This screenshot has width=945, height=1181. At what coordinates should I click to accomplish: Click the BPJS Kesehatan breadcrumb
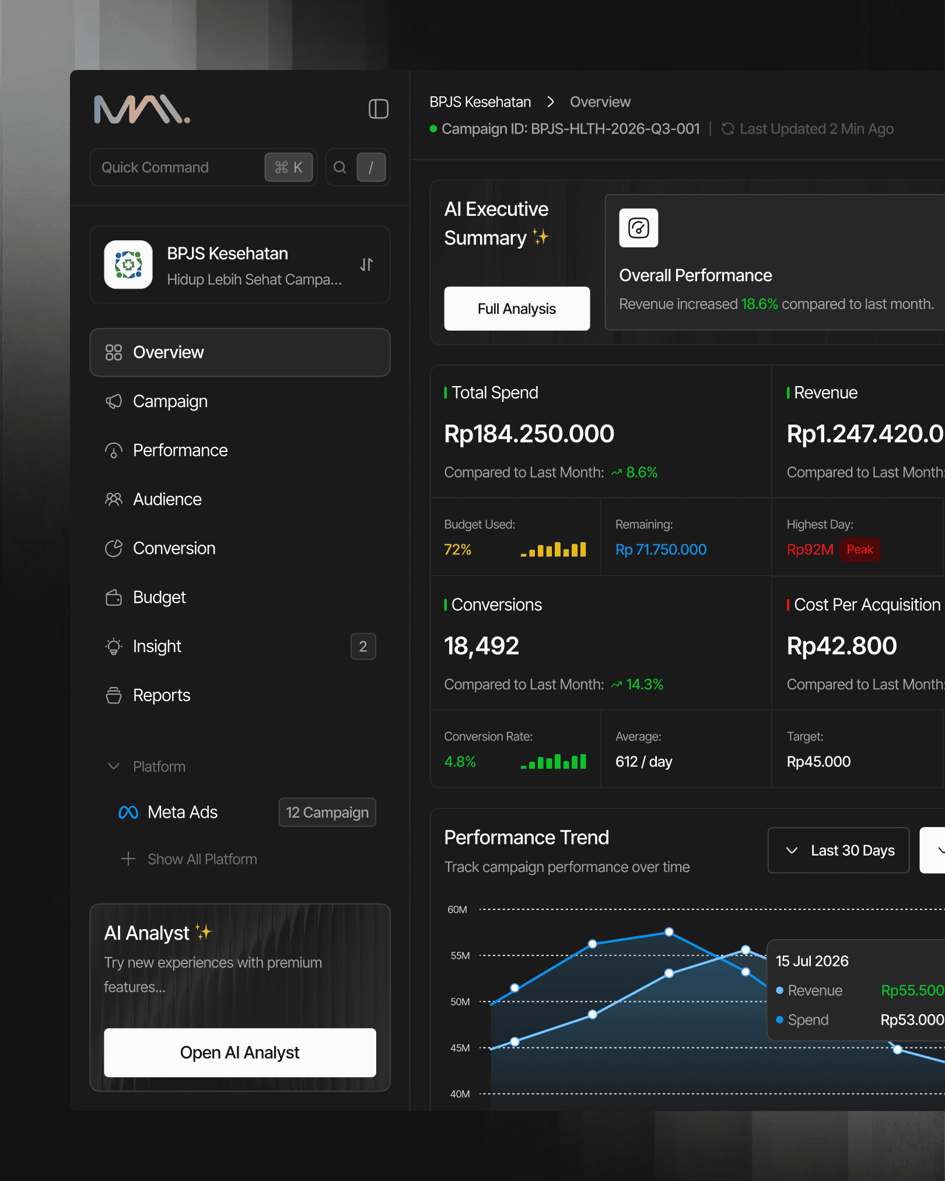tap(480, 102)
